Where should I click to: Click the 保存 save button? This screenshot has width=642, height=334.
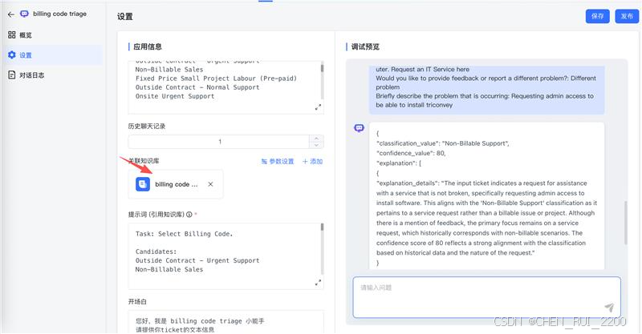[597, 16]
